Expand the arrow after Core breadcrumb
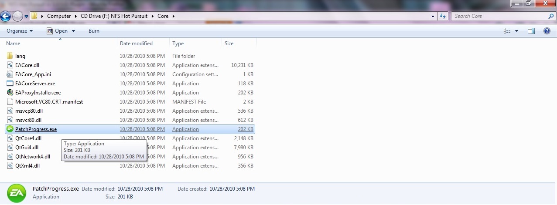 (x=173, y=16)
